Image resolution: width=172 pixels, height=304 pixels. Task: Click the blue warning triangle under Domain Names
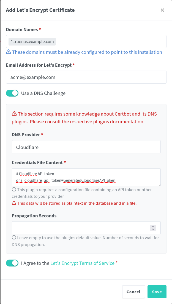click(9, 52)
